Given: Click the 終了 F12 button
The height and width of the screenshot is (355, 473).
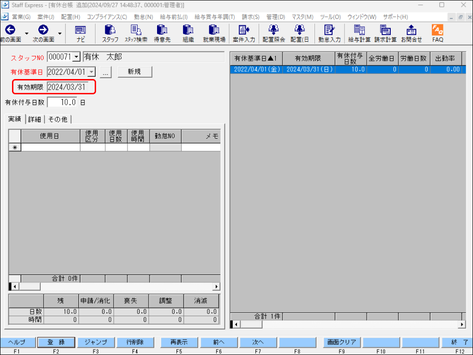Looking at the screenshot, I should click(457, 342).
